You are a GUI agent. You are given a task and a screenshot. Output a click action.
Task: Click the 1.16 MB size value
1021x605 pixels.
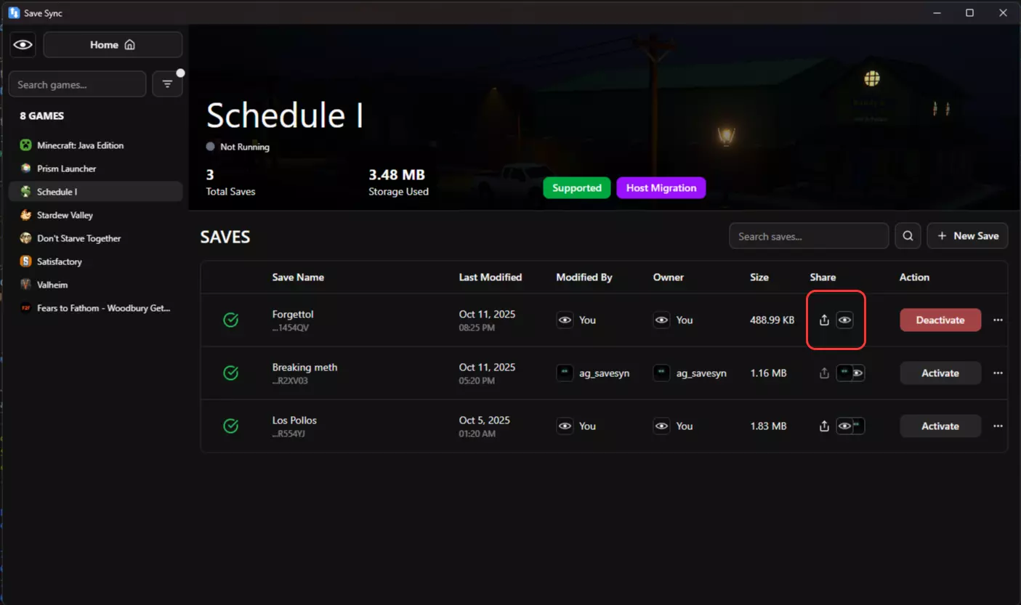click(768, 373)
